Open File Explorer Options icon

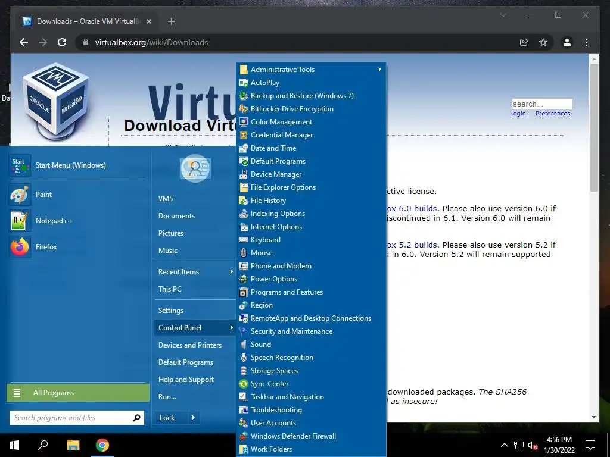[x=244, y=187]
